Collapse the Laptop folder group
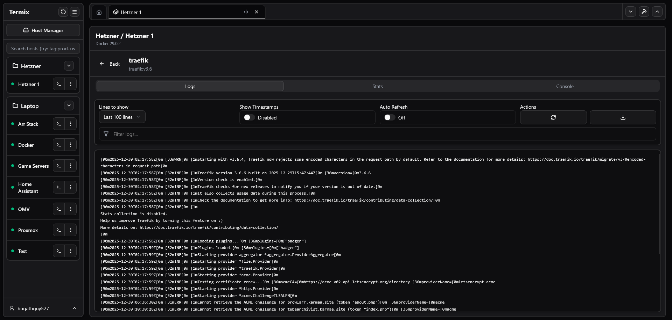672x320 pixels. (x=69, y=106)
